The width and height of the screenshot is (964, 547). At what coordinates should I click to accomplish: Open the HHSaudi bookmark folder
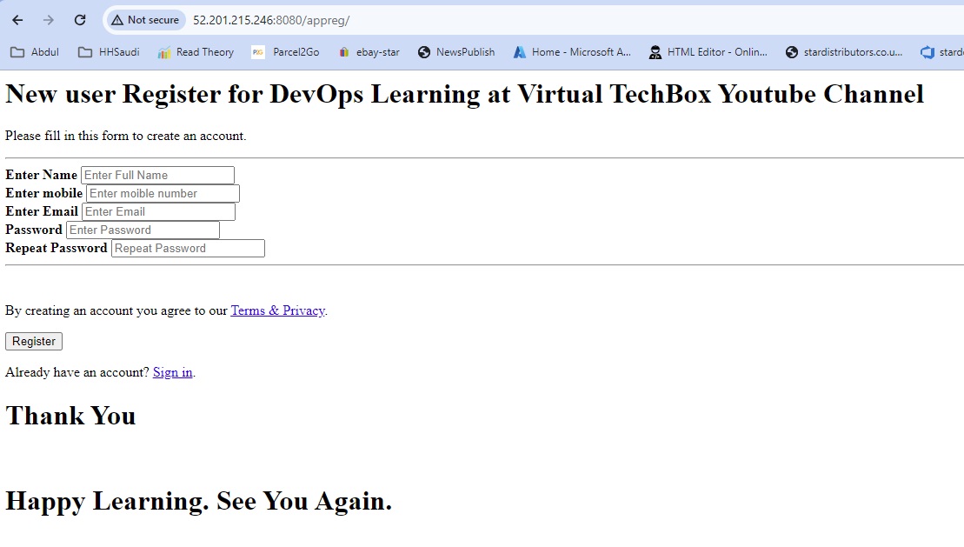[110, 52]
